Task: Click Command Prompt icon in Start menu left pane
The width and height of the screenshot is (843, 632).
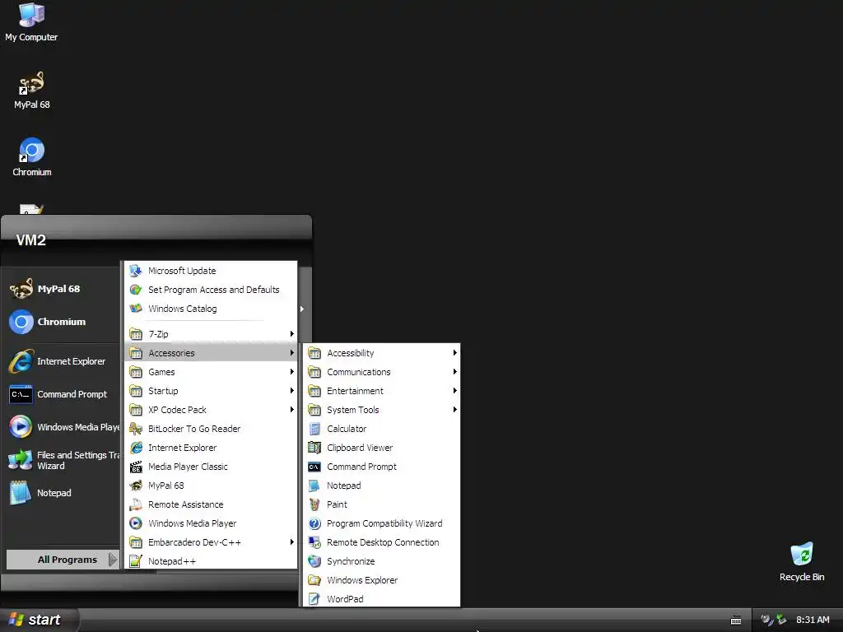Action: point(21,394)
